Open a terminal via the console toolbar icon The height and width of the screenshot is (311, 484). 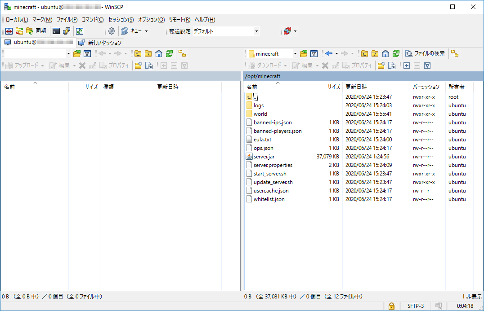click(56, 31)
